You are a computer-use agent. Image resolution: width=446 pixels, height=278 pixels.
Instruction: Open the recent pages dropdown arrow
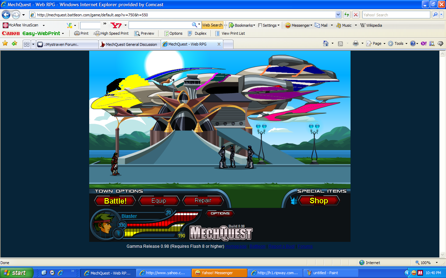[23, 15]
